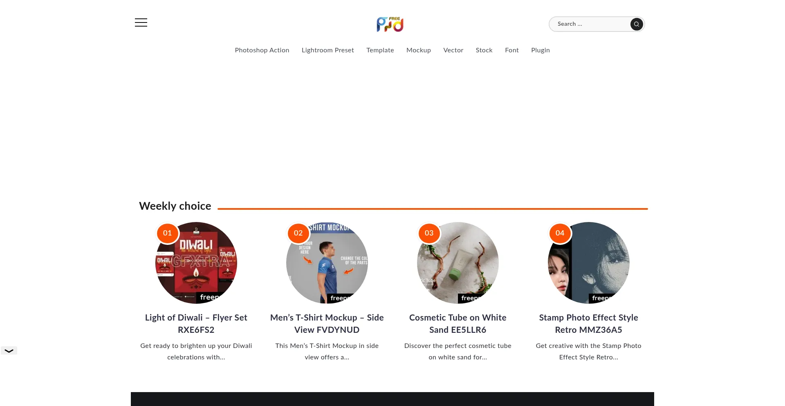Viewport: 785px width, 406px height.
Task: Expand the bottom-left chevron arrow
Action: (x=9, y=351)
